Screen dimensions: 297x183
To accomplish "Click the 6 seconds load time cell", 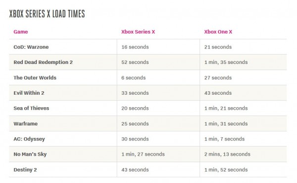I will tap(134, 78).
